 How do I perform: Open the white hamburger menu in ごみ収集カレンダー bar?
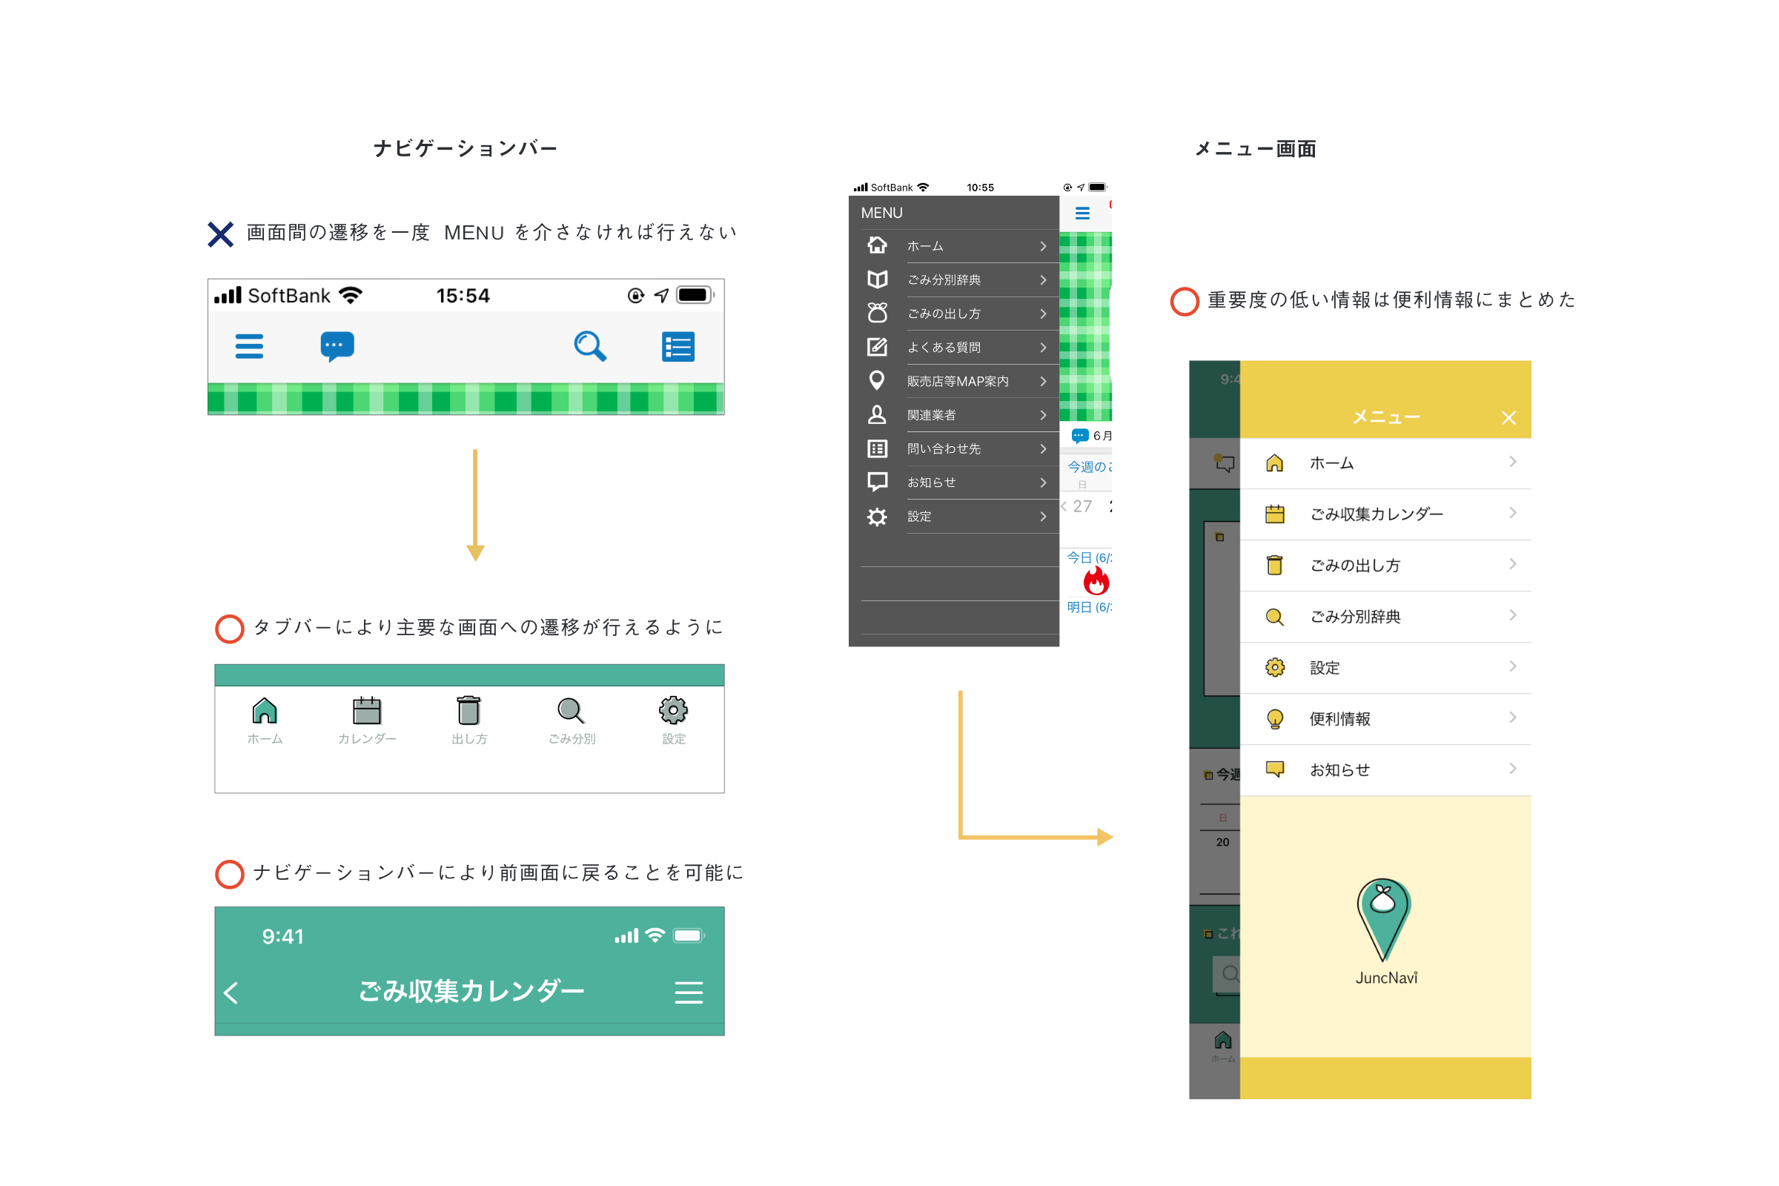(x=689, y=993)
